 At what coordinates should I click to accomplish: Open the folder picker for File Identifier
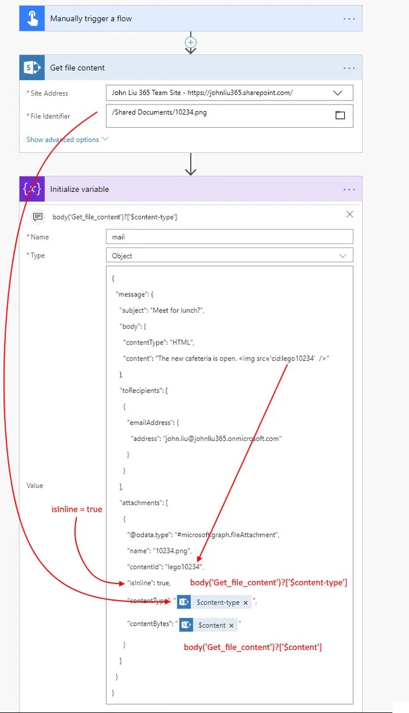[340, 115]
